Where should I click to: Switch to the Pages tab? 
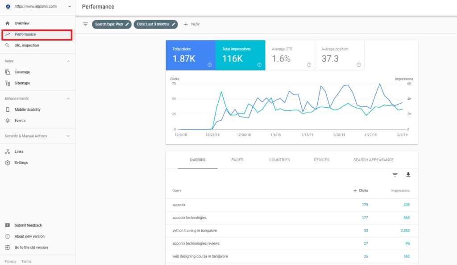[237, 160]
